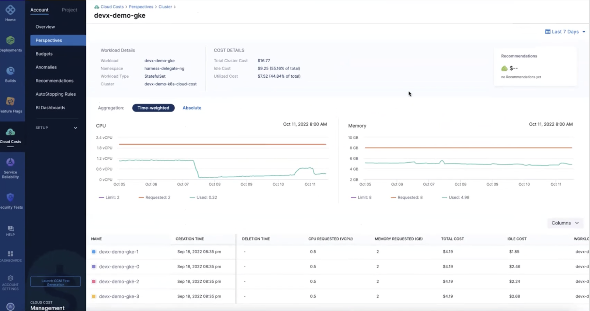Sort by MEMORY REQUESTED (GB) column header

click(399, 239)
